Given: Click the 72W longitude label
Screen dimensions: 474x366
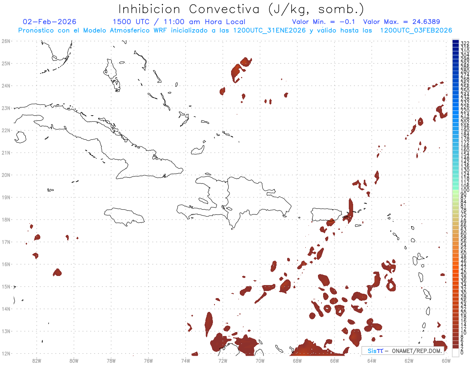Looking at the screenshot, I should (223, 360).
